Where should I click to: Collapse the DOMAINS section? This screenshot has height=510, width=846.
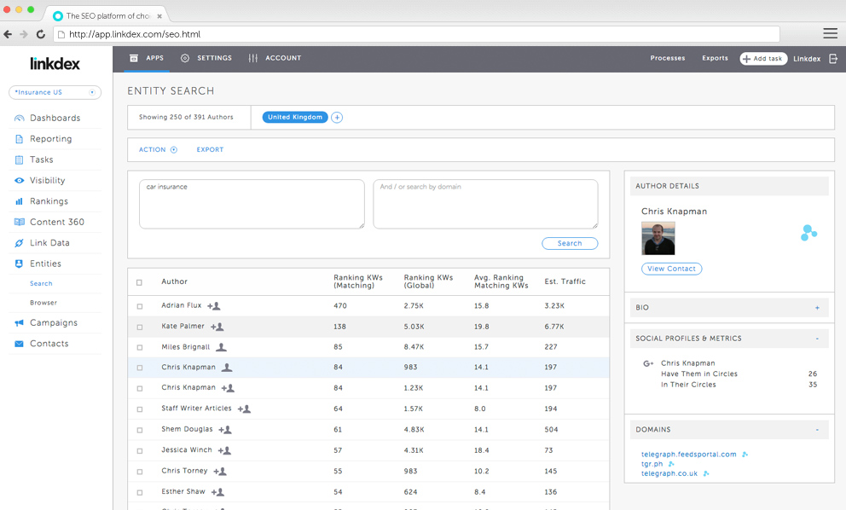tap(817, 430)
